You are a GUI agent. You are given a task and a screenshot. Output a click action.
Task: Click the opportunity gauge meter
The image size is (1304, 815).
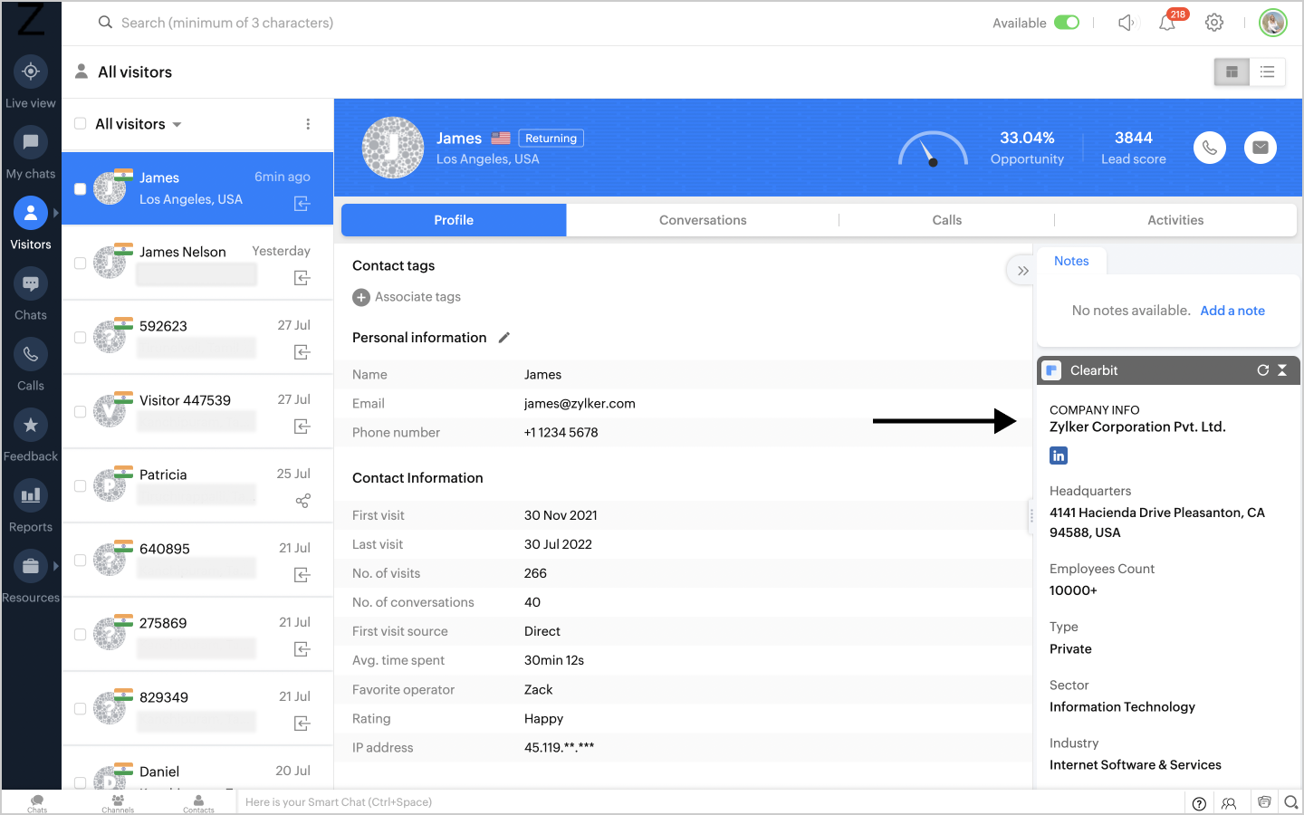(933, 149)
